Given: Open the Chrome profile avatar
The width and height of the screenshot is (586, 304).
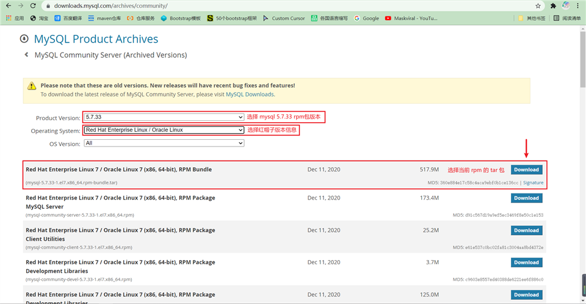Looking at the screenshot, I should [x=566, y=5].
